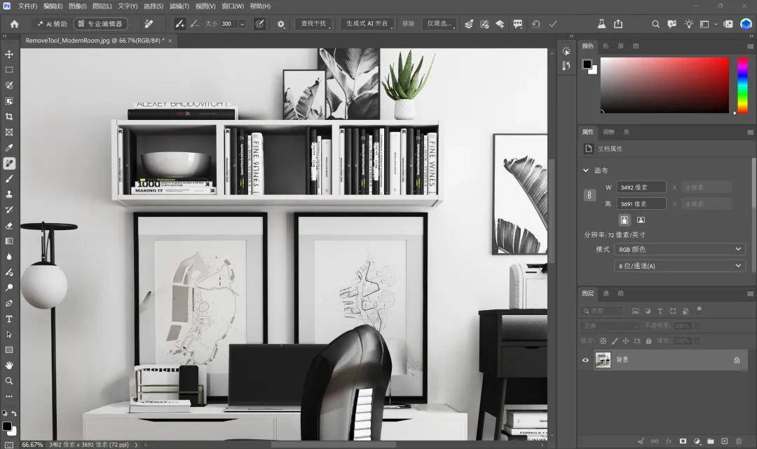Open the search magnifier at top right
Screen dimensions: 757x449
point(655,24)
